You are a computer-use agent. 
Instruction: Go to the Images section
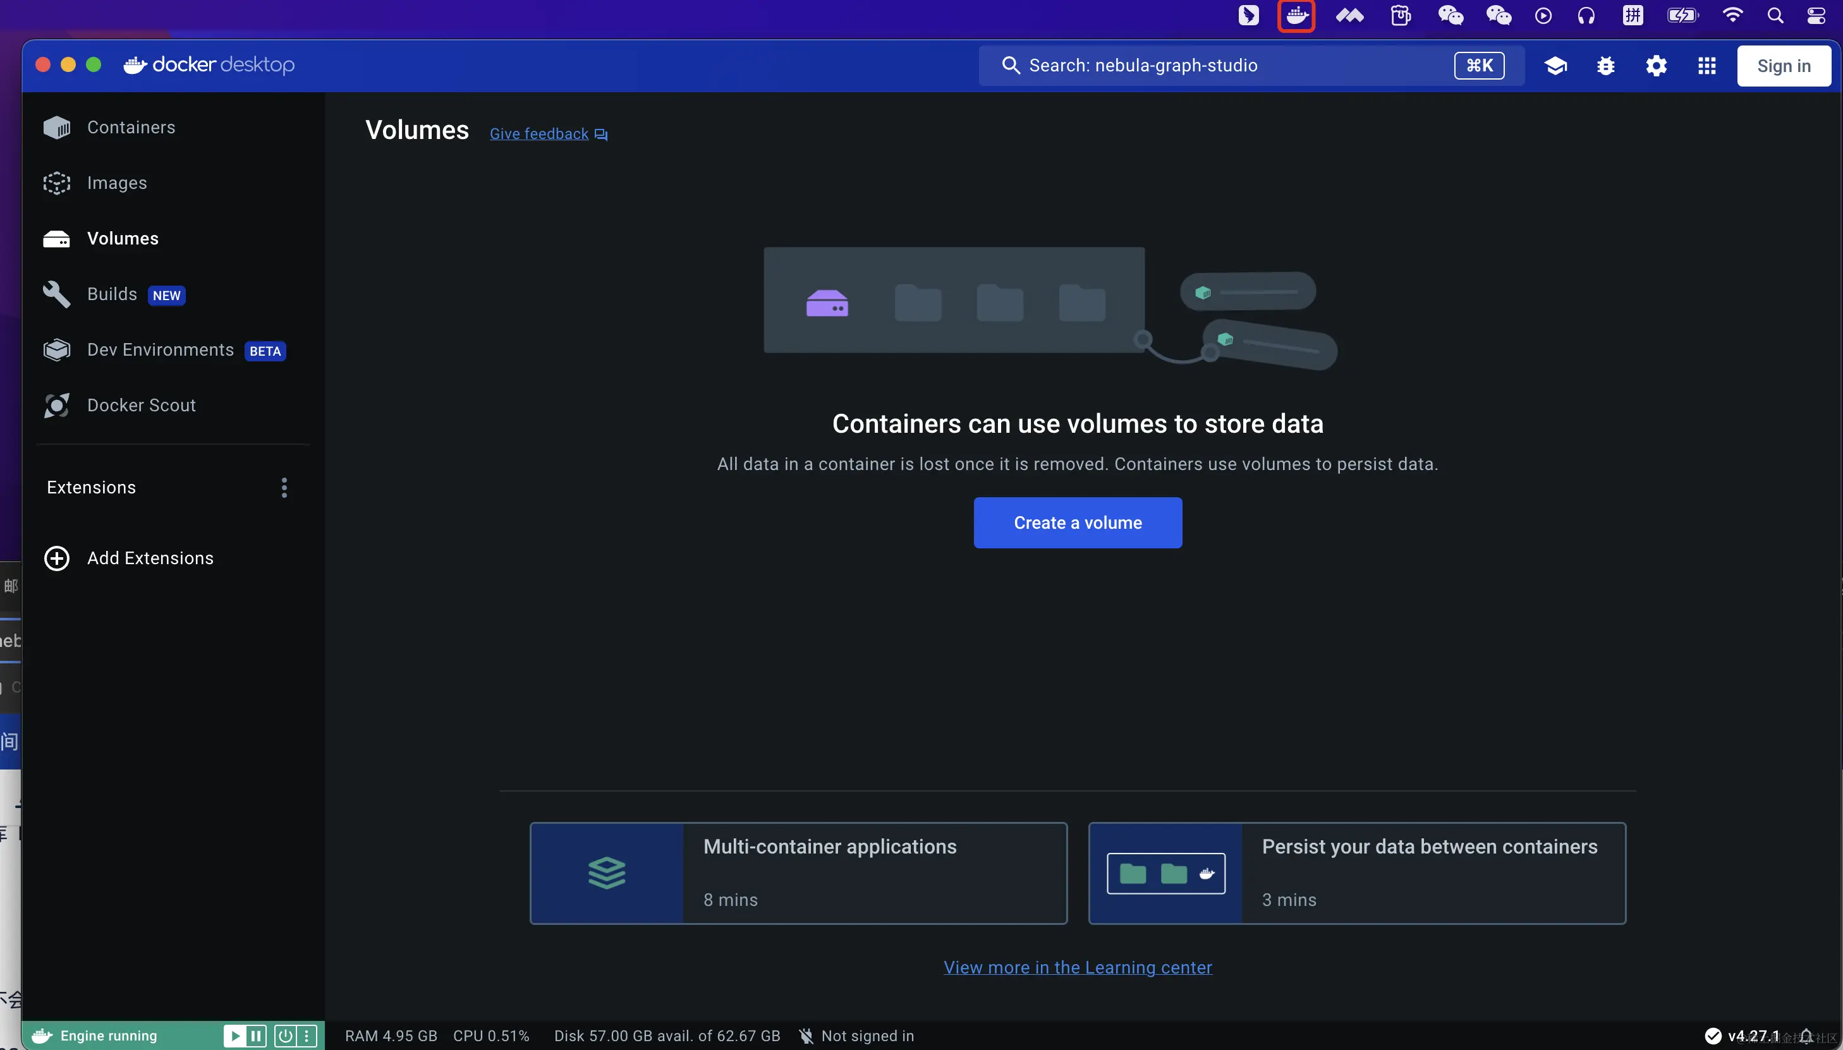(116, 183)
